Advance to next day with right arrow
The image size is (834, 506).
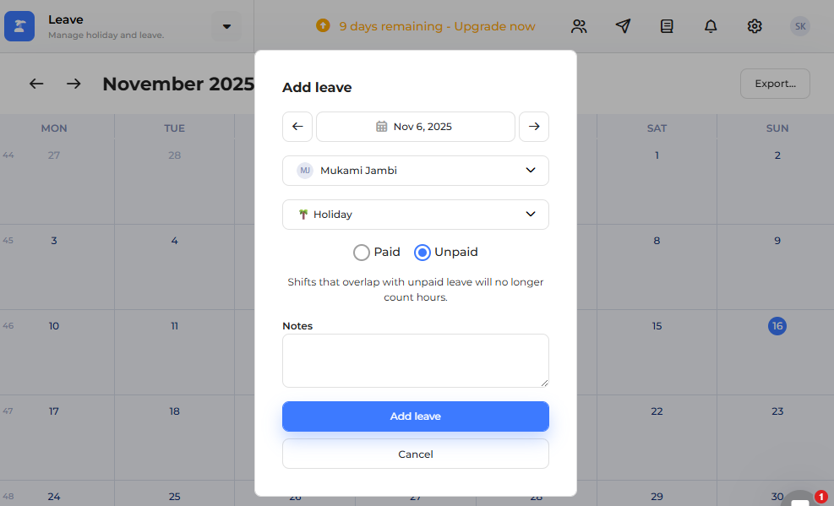pos(534,126)
